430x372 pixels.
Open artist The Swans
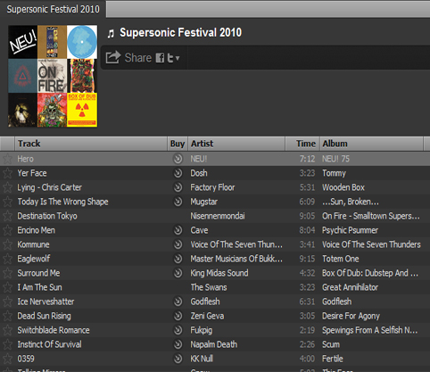point(209,287)
